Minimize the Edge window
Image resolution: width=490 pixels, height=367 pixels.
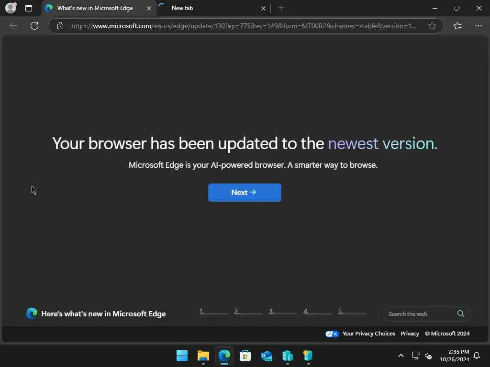pyautogui.click(x=434, y=8)
